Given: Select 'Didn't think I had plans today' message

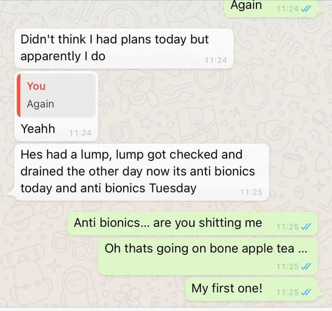Looking at the screenshot, I should (x=124, y=48).
